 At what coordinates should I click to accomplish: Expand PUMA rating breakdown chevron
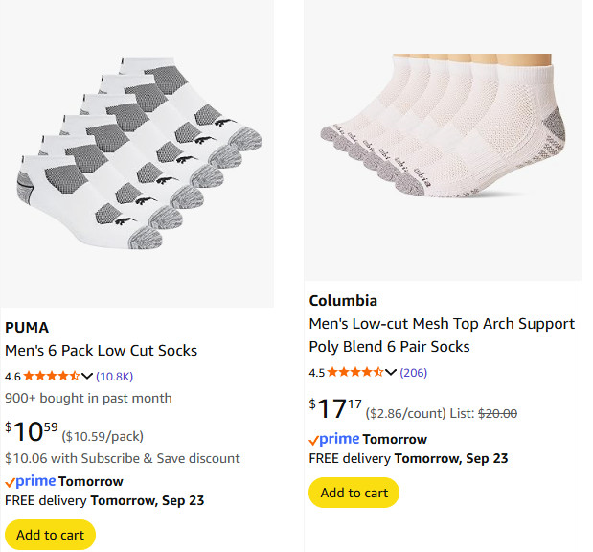(87, 376)
